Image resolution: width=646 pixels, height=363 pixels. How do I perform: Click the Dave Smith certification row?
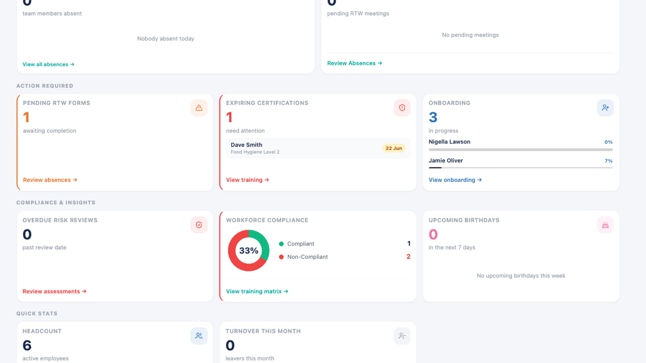click(318, 148)
